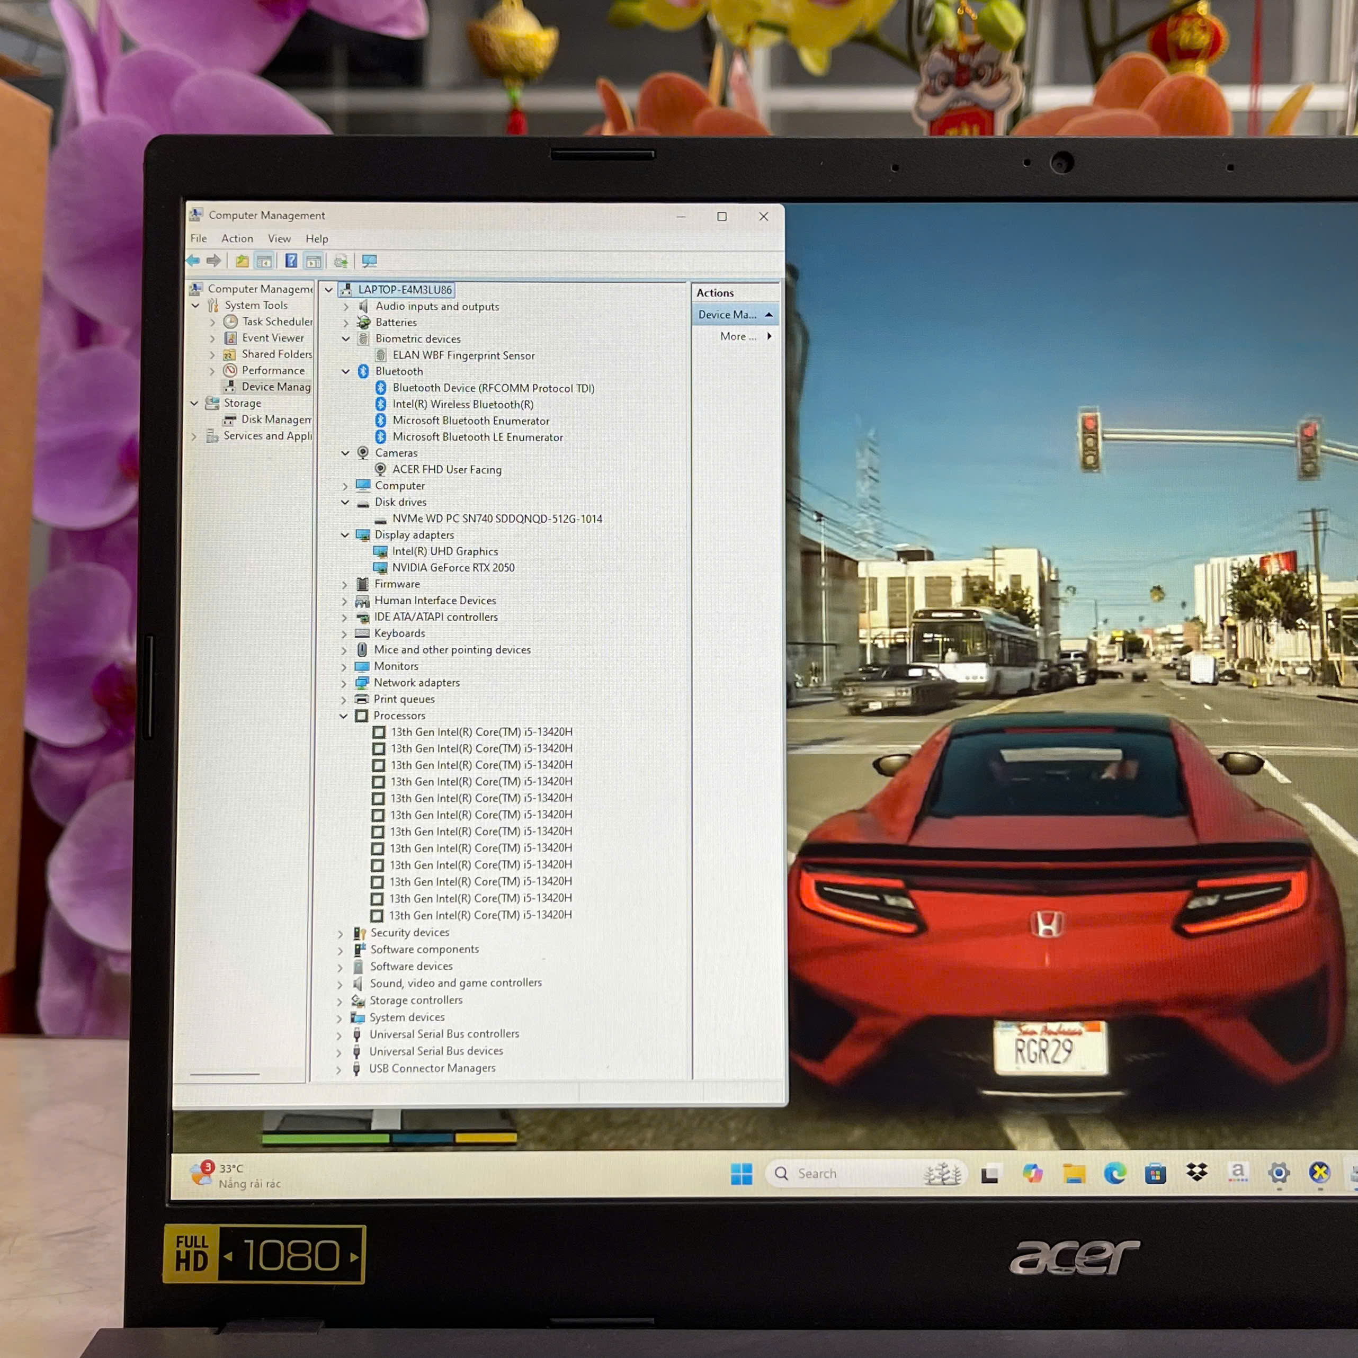
Task: Expand the Network adapters category
Action: (344, 683)
